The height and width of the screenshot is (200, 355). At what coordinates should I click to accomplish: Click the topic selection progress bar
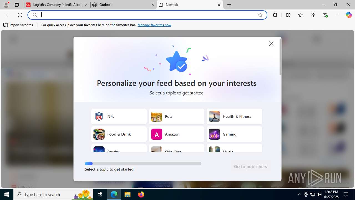(143, 164)
